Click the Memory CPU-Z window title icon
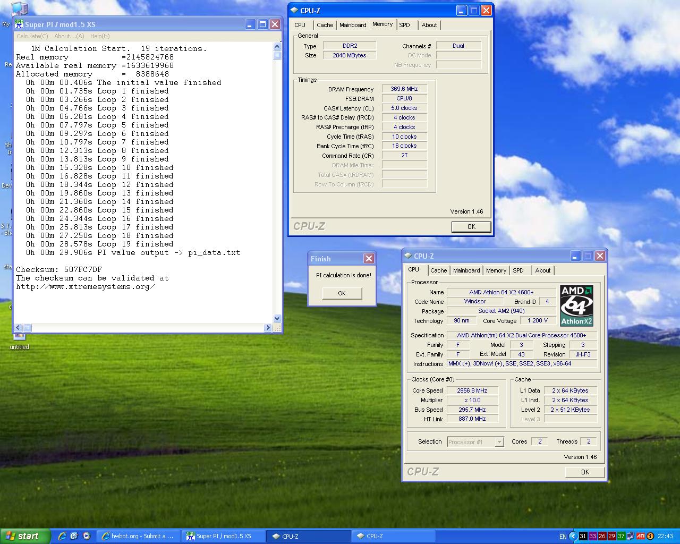Viewport: 680px width, 544px height. coord(294,11)
